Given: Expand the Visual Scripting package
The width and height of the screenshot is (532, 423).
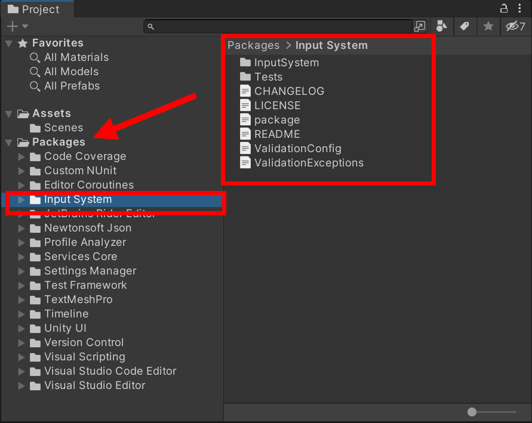Looking at the screenshot, I should [x=21, y=357].
